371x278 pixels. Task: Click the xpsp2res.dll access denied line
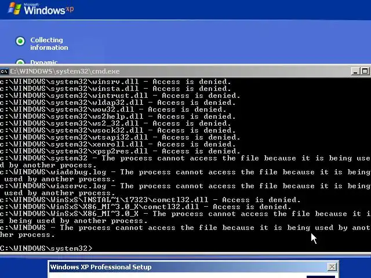120,151
